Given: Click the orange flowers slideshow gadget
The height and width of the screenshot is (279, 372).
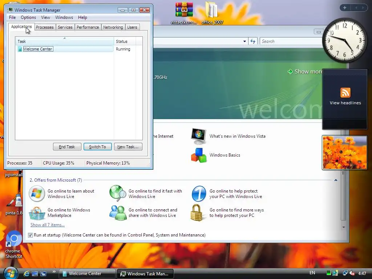Looking at the screenshot, I should pyautogui.click(x=344, y=153).
